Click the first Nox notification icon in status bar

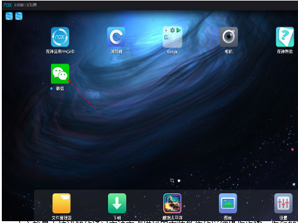click(x=9, y=16)
